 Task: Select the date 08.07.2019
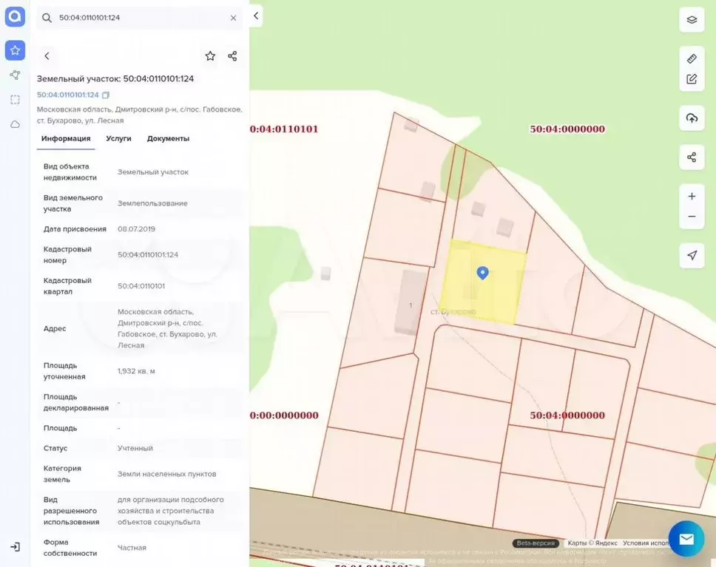[x=136, y=229]
